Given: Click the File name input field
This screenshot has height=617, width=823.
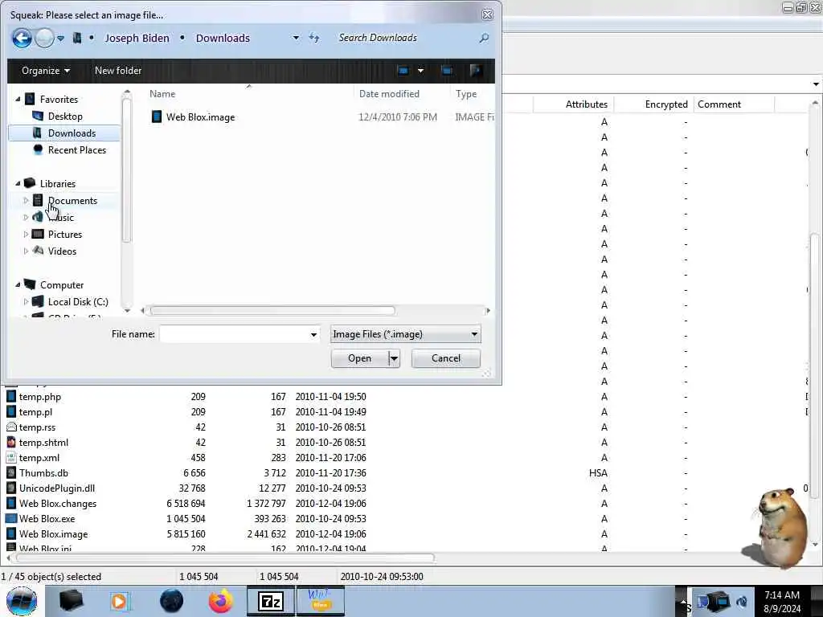Looking at the screenshot, I should (x=234, y=334).
